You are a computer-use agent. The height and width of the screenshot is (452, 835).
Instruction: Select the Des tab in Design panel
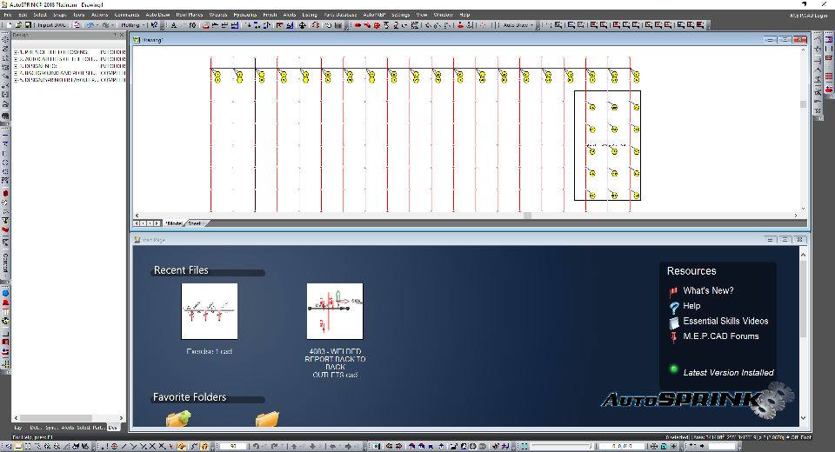tap(112, 428)
